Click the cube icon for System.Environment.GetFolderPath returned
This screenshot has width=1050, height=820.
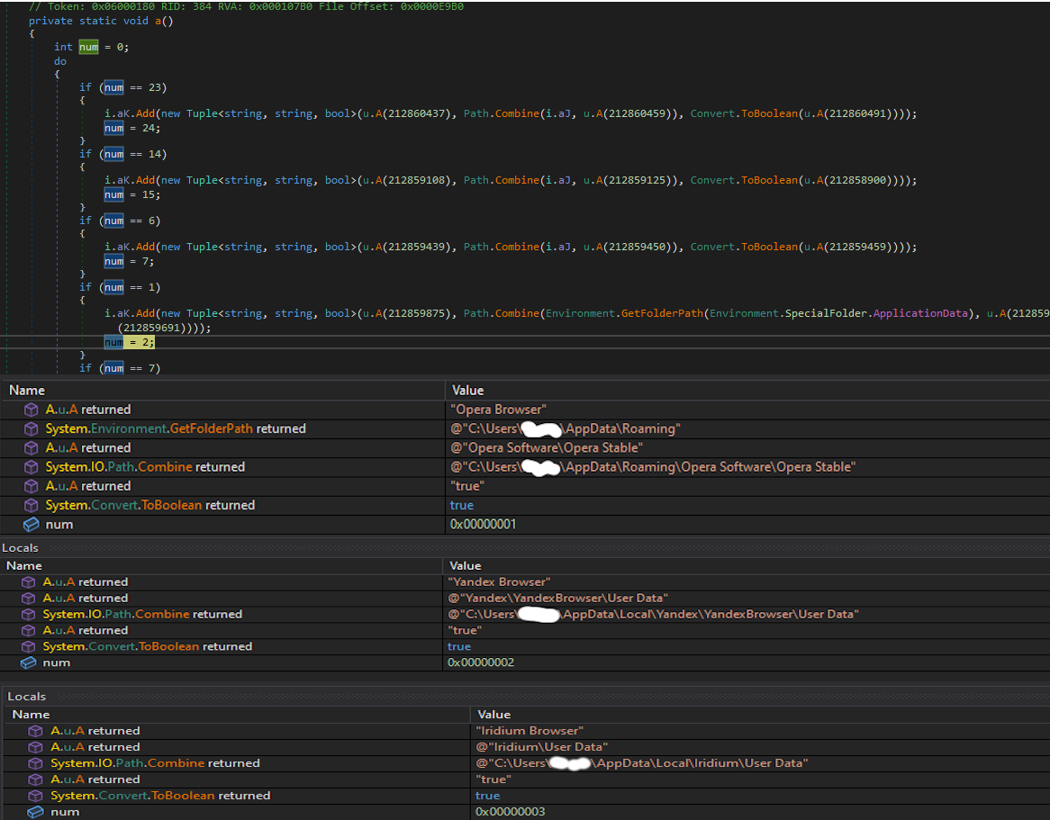(32, 428)
